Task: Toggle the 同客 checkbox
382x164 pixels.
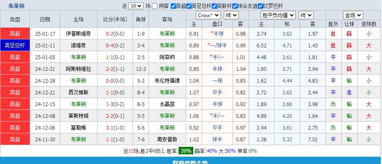Action: [154, 6]
